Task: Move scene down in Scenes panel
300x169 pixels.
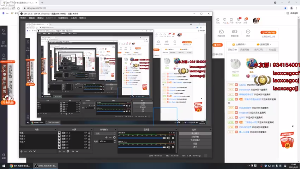Action: tap(34, 151)
